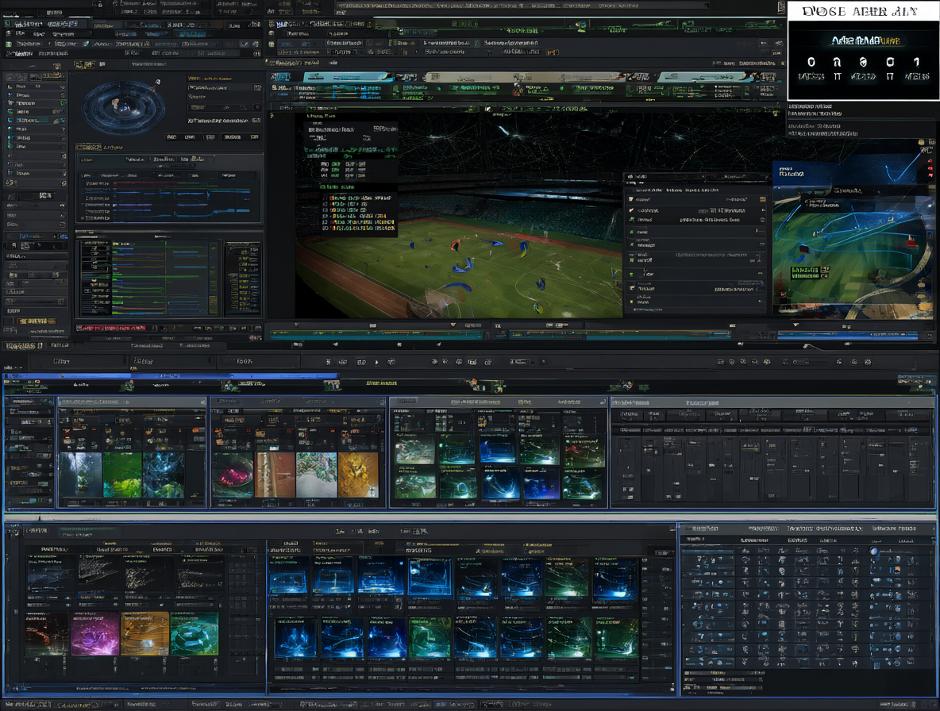
Task: Pick the purple swirl thumbnail
Action: [x=95, y=633]
